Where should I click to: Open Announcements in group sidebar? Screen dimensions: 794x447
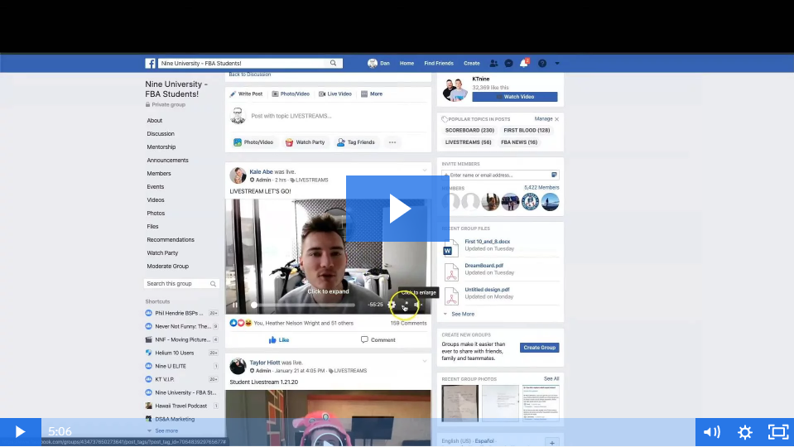click(167, 160)
